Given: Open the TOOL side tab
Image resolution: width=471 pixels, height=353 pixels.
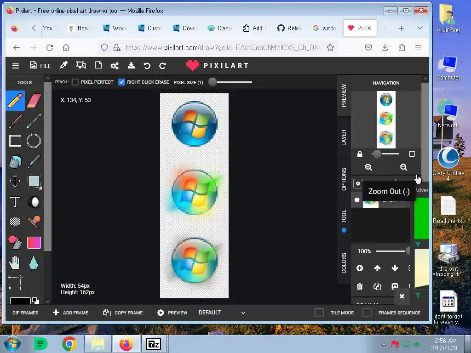Looking at the screenshot, I should pyautogui.click(x=344, y=221).
